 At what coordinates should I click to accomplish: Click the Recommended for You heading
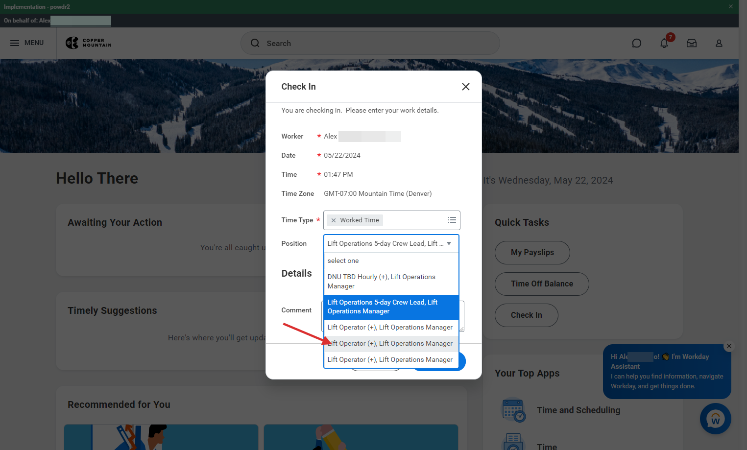point(119,404)
